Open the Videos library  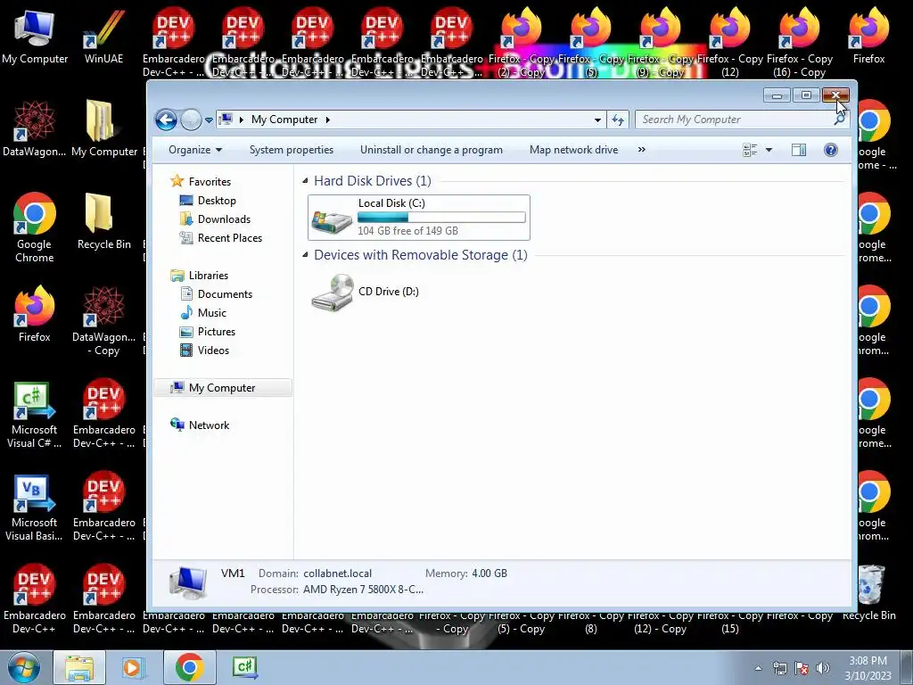pyautogui.click(x=205, y=350)
